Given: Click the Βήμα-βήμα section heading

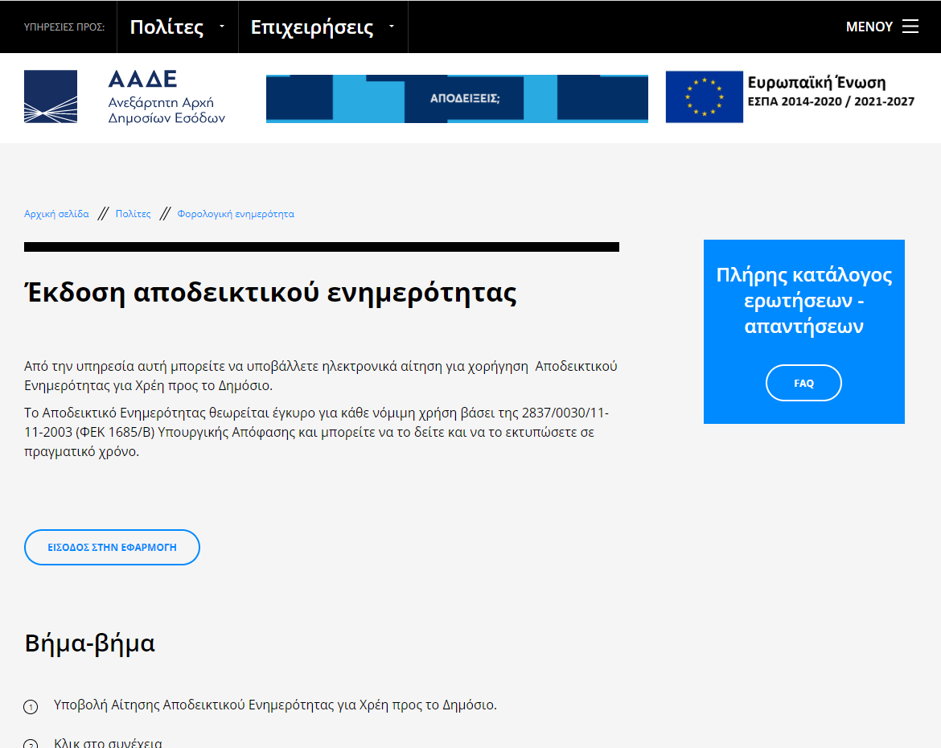Looking at the screenshot, I should tap(90, 643).
